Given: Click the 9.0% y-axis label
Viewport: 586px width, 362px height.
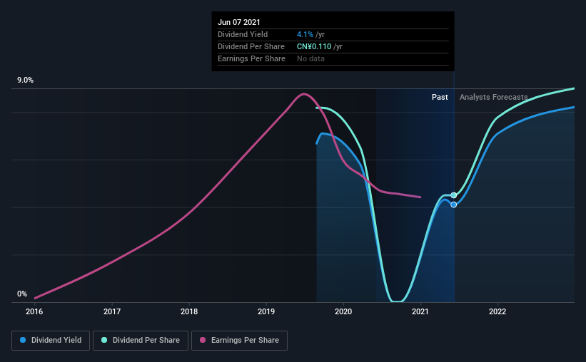Looking at the screenshot, I should [x=25, y=81].
